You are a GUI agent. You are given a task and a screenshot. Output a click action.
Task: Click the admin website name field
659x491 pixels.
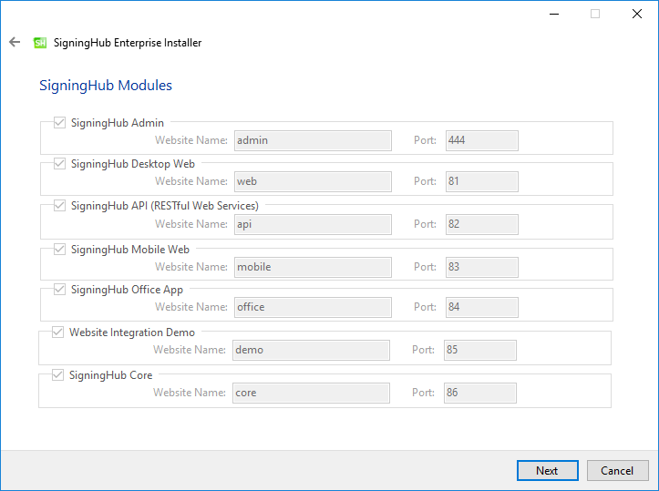(x=313, y=140)
